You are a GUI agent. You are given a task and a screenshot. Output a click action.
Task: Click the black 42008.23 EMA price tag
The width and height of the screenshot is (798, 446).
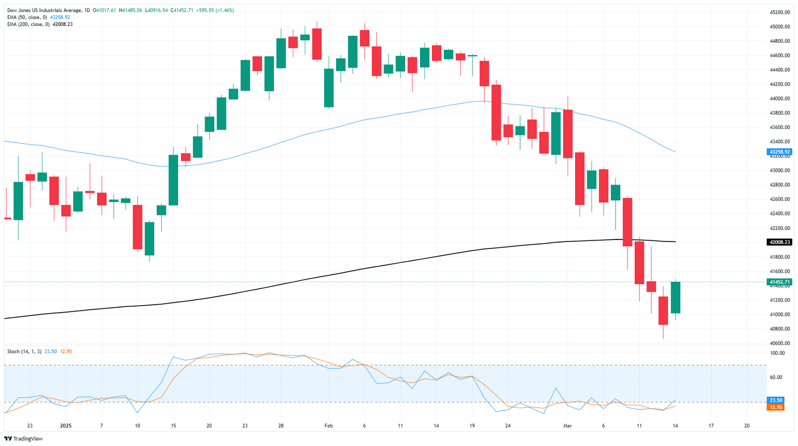(780, 242)
